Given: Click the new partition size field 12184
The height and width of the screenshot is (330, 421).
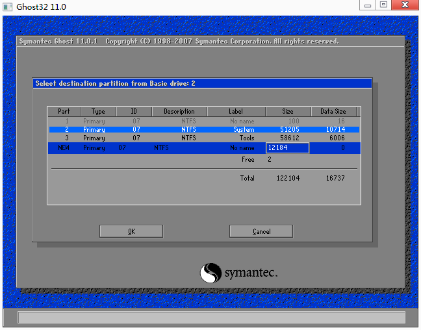Looking at the screenshot, I should point(287,147).
